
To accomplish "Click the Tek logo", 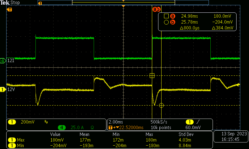I will pos(5,2).
